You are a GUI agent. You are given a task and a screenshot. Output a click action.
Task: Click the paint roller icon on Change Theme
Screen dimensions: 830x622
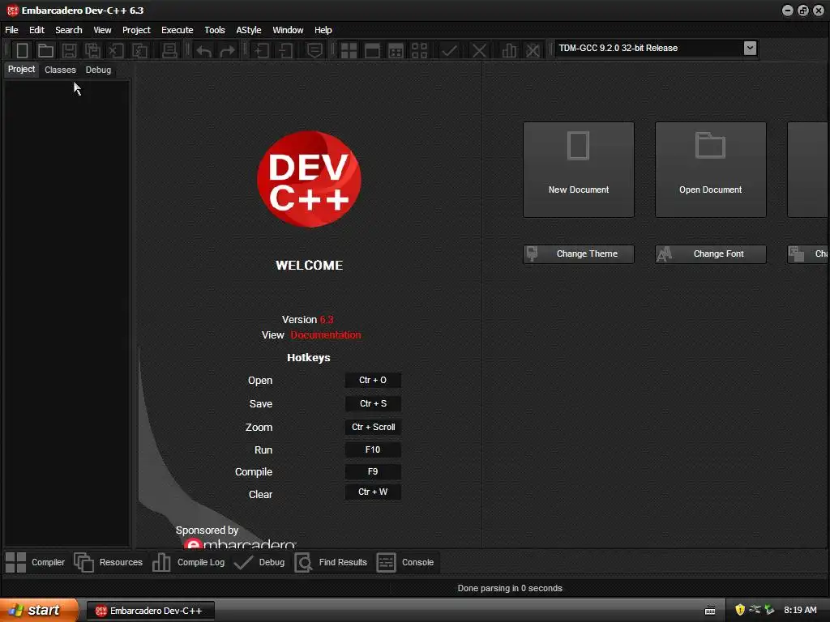(533, 253)
